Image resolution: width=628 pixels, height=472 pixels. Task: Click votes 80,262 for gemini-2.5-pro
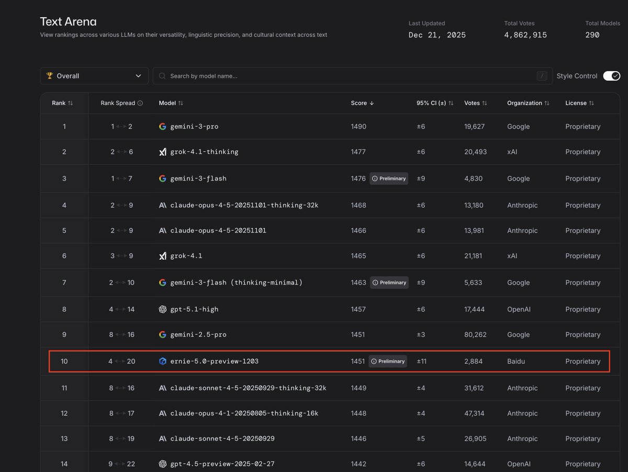pos(475,334)
